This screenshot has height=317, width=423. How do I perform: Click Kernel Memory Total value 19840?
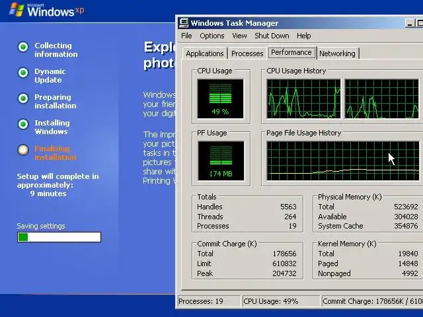click(408, 254)
